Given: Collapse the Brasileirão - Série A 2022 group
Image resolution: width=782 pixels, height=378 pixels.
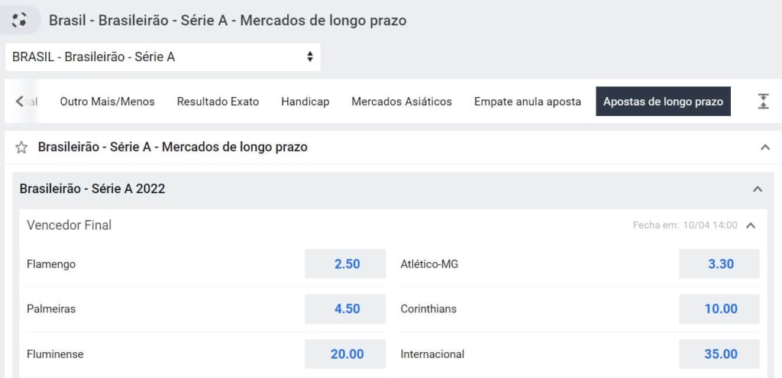Looking at the screenshot, I should [758, 189].
